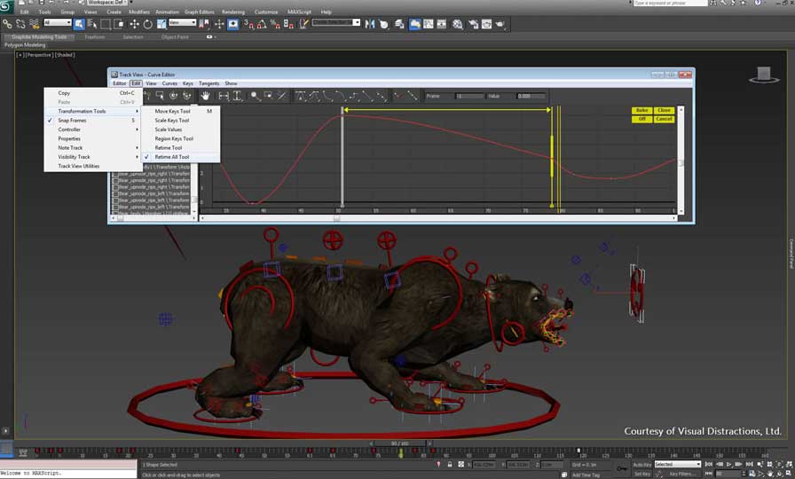Toggle the 3D Snaps icon
795x479 pixels.
(248, 24)
